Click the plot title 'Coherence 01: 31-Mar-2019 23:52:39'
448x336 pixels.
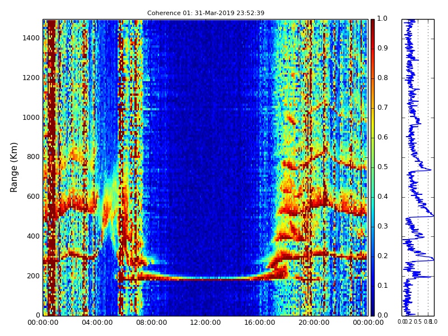tap(206, 13)
